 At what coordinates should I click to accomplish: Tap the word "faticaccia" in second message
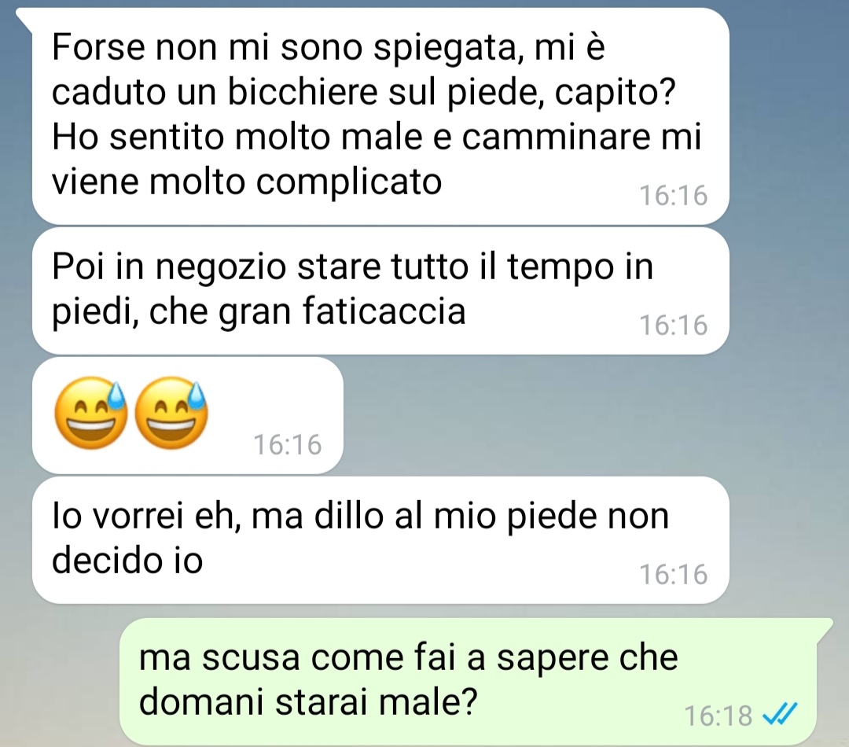pyautogui.click(x=384, y=311)
